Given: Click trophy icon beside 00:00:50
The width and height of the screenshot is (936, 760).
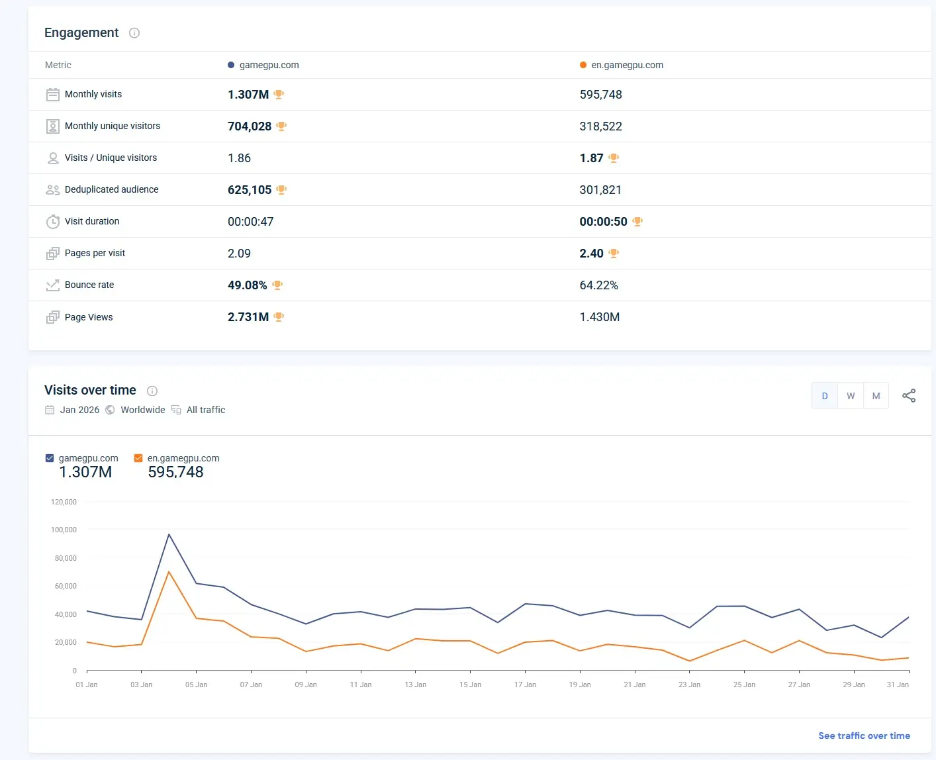Looking at the screenshot, I should click(x=637, y=222).
